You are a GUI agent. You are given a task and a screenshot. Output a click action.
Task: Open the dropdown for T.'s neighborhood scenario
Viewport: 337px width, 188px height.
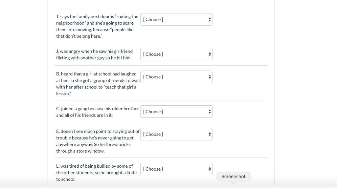[176, 19]
